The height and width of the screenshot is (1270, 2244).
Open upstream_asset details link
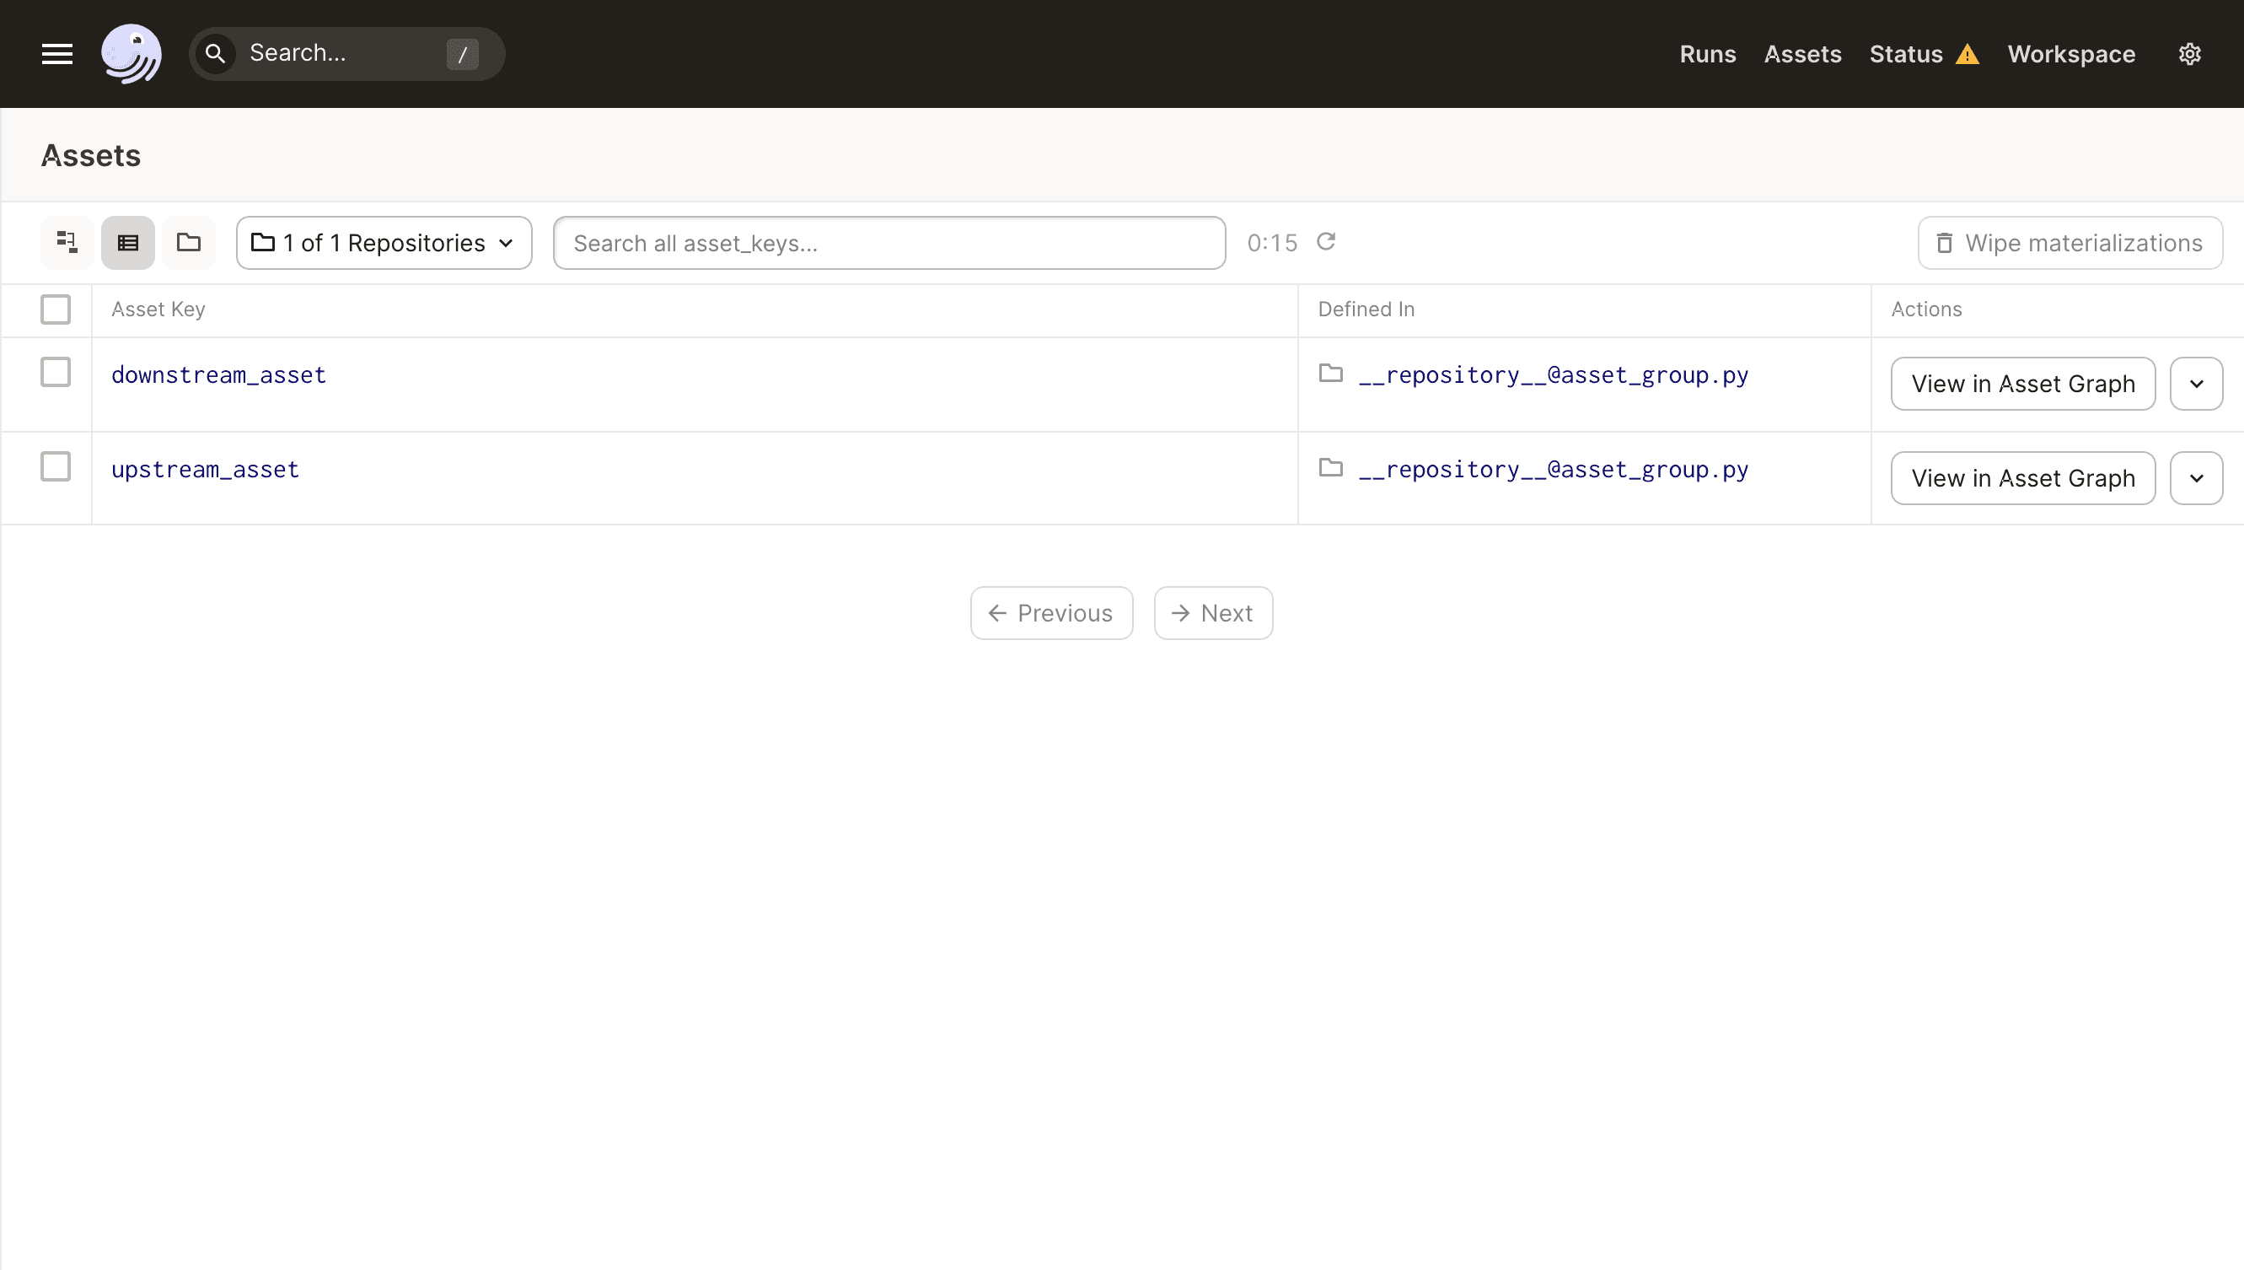pos(205,468)
